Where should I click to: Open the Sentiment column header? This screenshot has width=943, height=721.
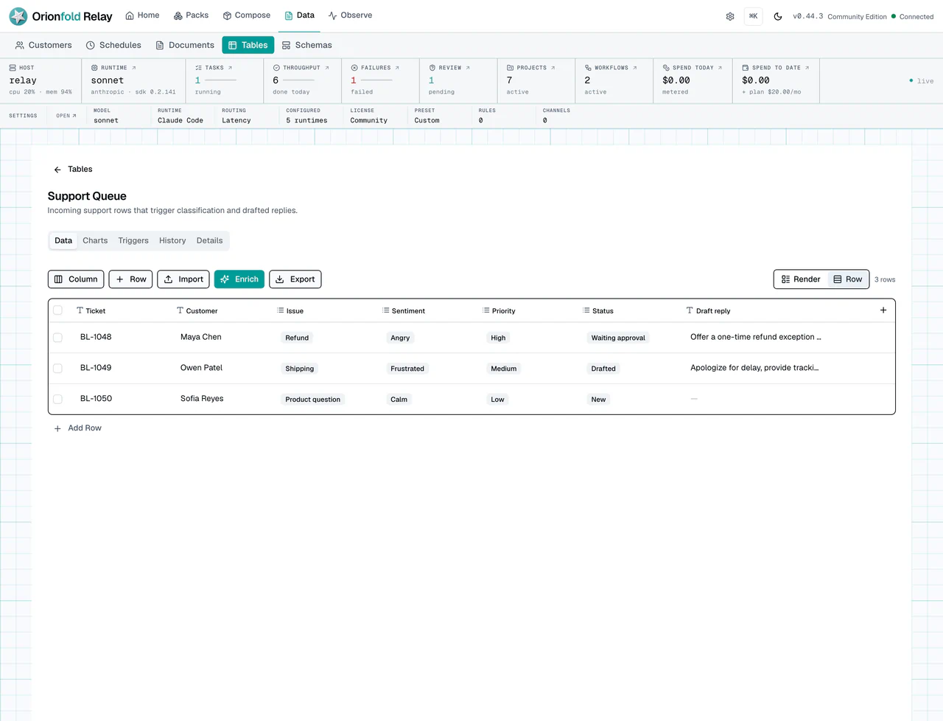[404, 311]
